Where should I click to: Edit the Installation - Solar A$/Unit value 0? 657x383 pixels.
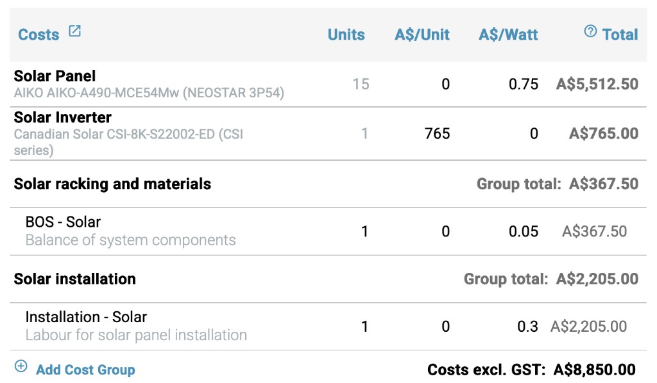point(446,327)
